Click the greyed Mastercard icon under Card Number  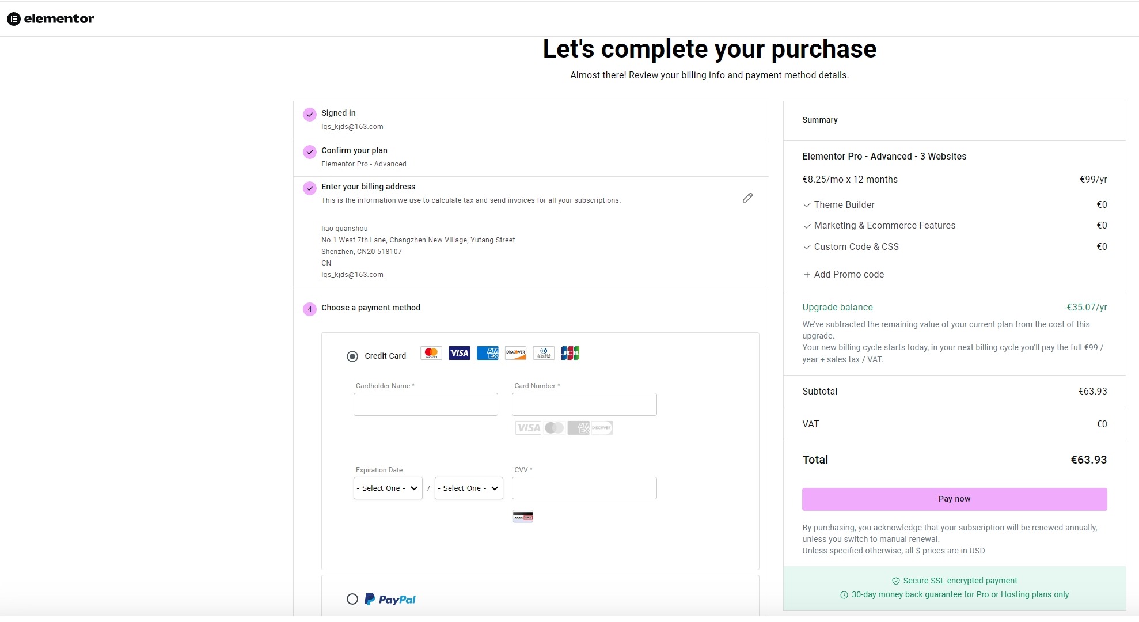(554, 428)
